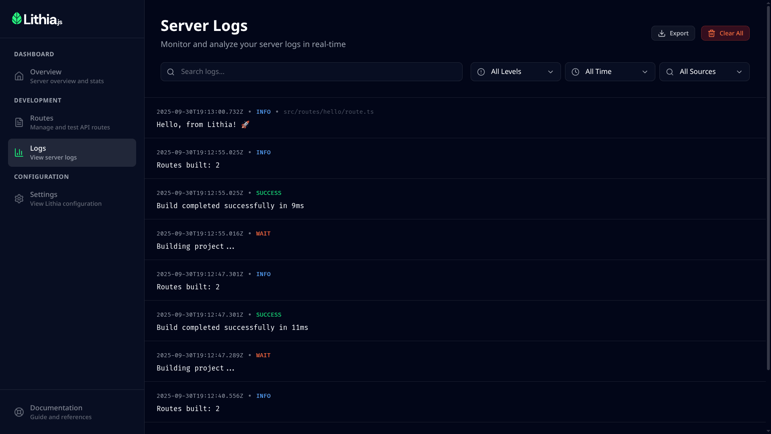Image resolution: width=771 pixels, height=434 pixels.
Task: Click the clock icon in All Time filter
Action: [x=575, y=72]
